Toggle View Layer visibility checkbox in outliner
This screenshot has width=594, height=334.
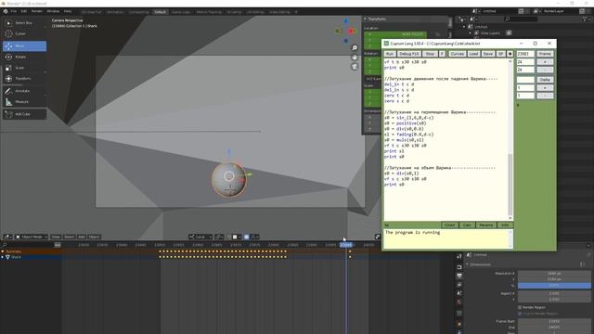pos(509,33)
